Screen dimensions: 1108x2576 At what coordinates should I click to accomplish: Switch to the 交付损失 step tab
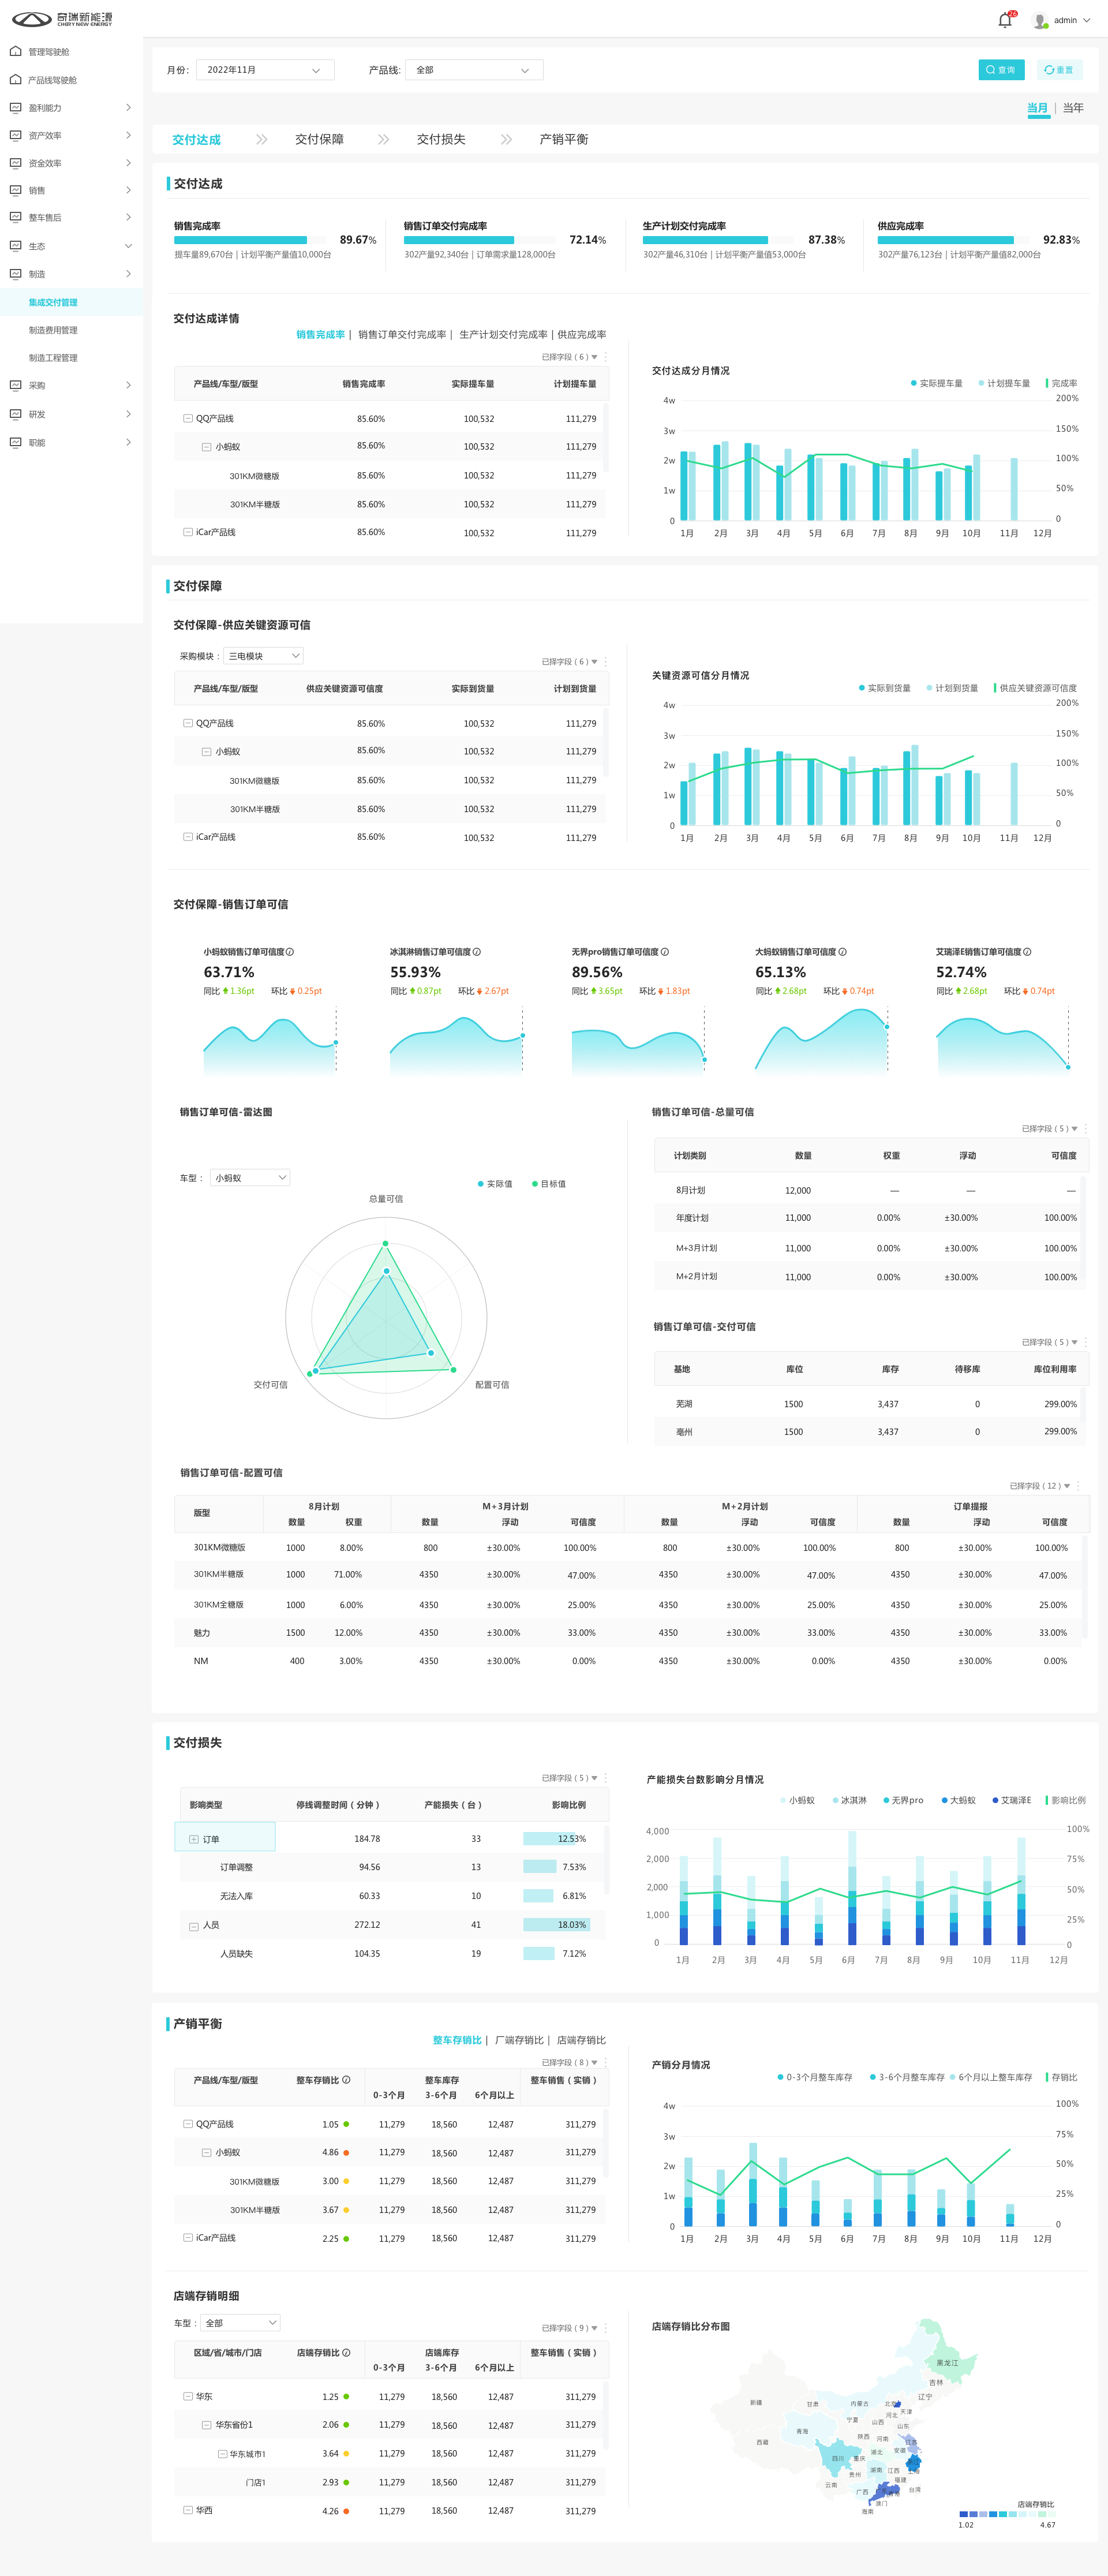click(x=441, y=139)
